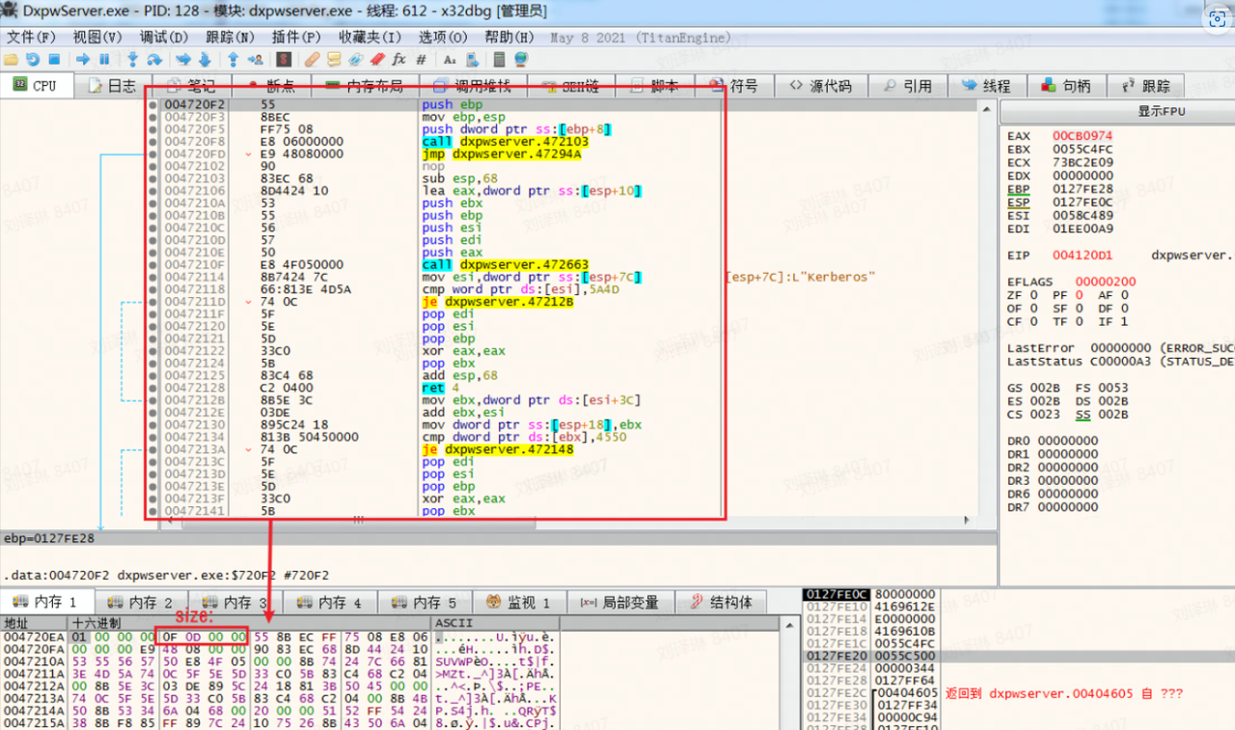This screenshot has width=1235, height=730.
Task: Click the Pause execution toolbar icon
Action: (104, 59)
